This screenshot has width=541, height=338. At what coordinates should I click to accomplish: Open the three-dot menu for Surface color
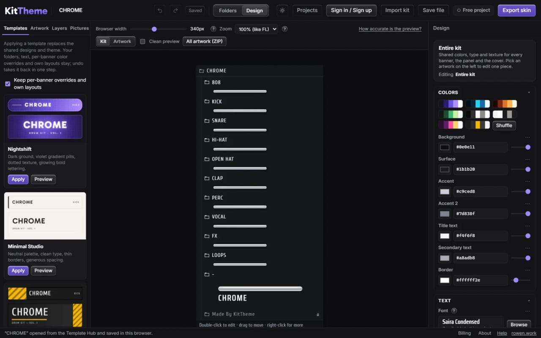pos(527,159)
